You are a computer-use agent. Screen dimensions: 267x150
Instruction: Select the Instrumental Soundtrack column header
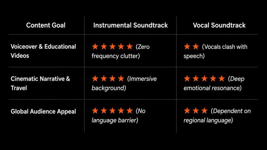click(x=131, y=25)
